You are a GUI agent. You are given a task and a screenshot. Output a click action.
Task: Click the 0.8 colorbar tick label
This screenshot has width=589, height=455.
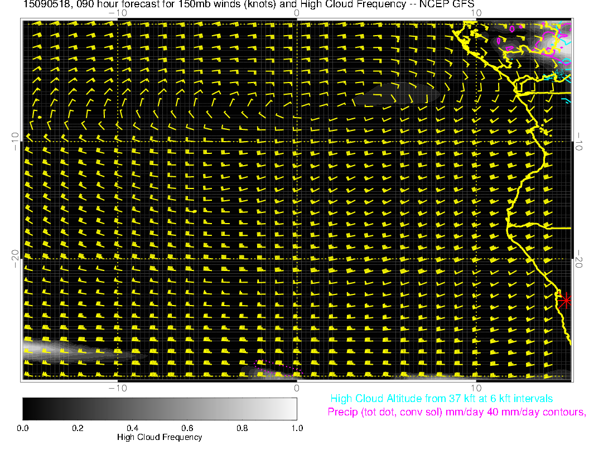(242, 428)
